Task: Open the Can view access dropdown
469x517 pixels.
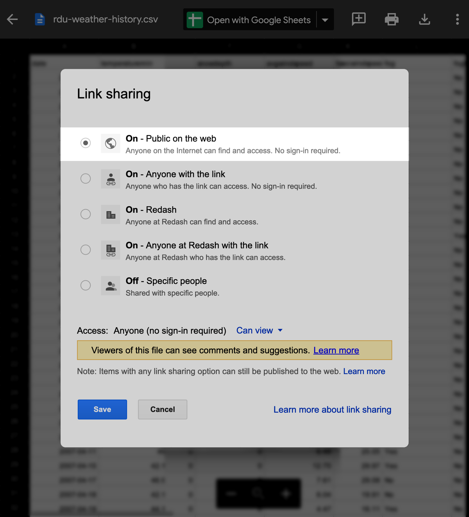Action: tap(259, 330)
